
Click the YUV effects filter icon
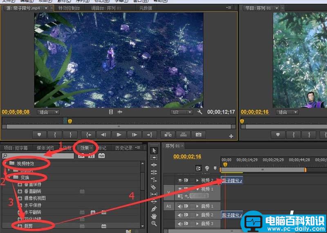(101, 155)
